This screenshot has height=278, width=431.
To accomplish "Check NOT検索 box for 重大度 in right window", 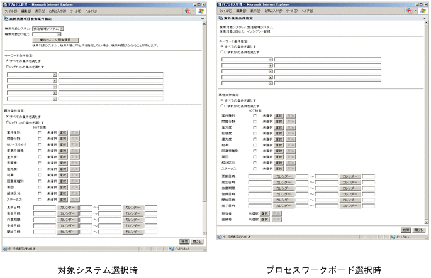I will pyautogui.click(x=255, y=127).
